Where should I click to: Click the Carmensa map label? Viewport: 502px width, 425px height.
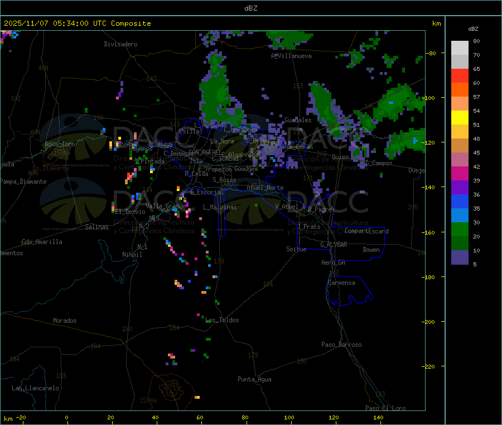coord(341,283)
